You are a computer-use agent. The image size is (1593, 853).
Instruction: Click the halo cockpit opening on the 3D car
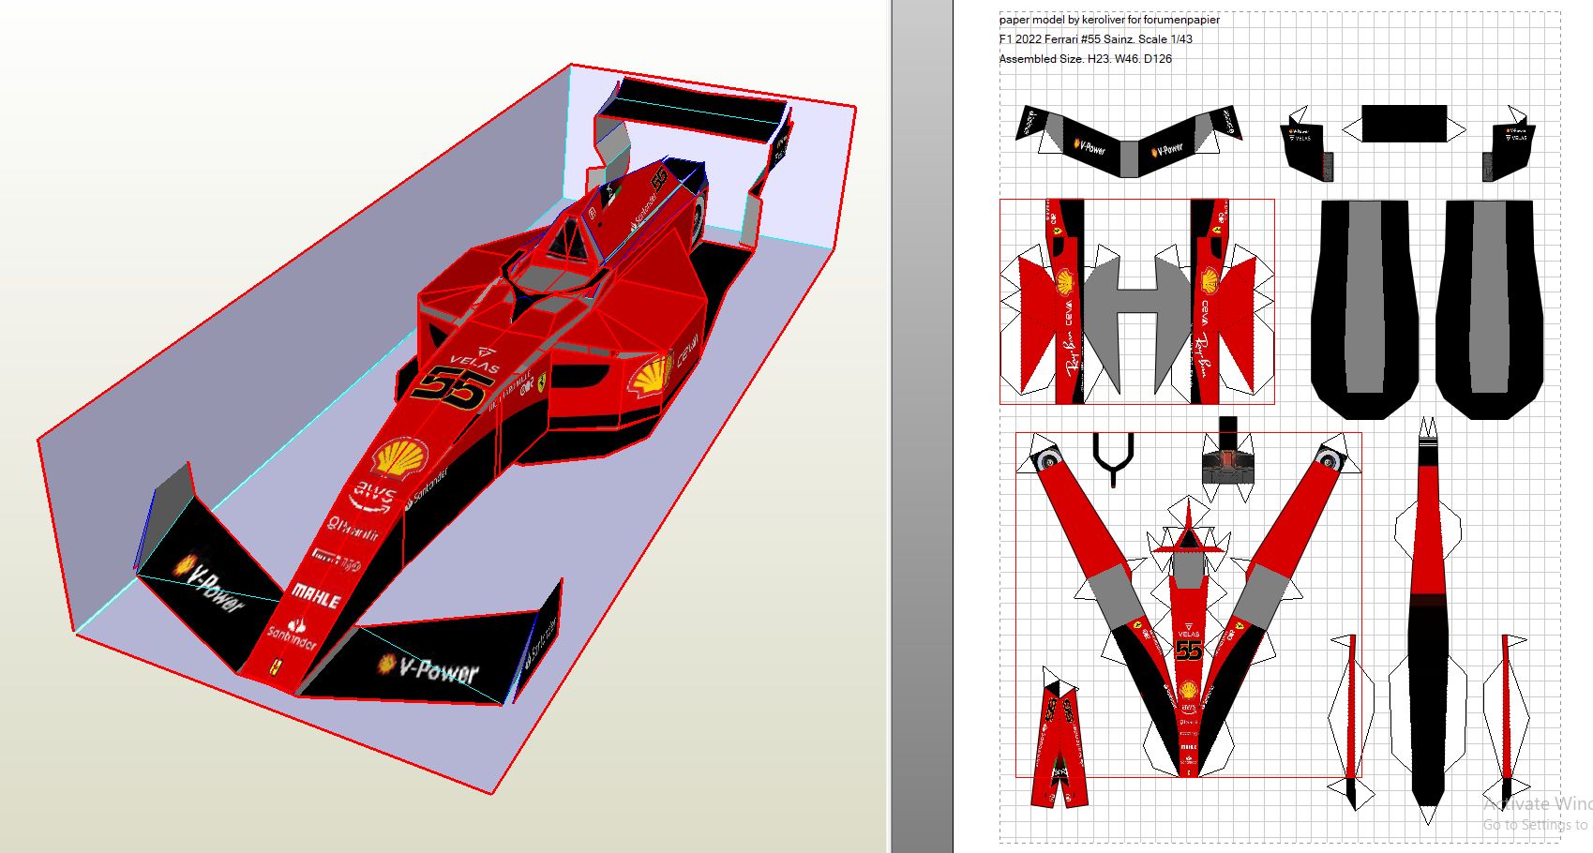coord(566,243)
